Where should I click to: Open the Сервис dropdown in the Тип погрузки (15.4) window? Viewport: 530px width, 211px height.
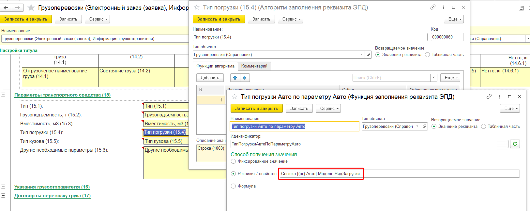coord(291,19)
